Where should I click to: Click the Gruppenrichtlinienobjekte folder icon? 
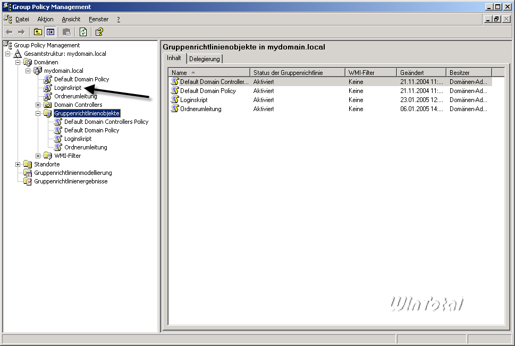48,113
